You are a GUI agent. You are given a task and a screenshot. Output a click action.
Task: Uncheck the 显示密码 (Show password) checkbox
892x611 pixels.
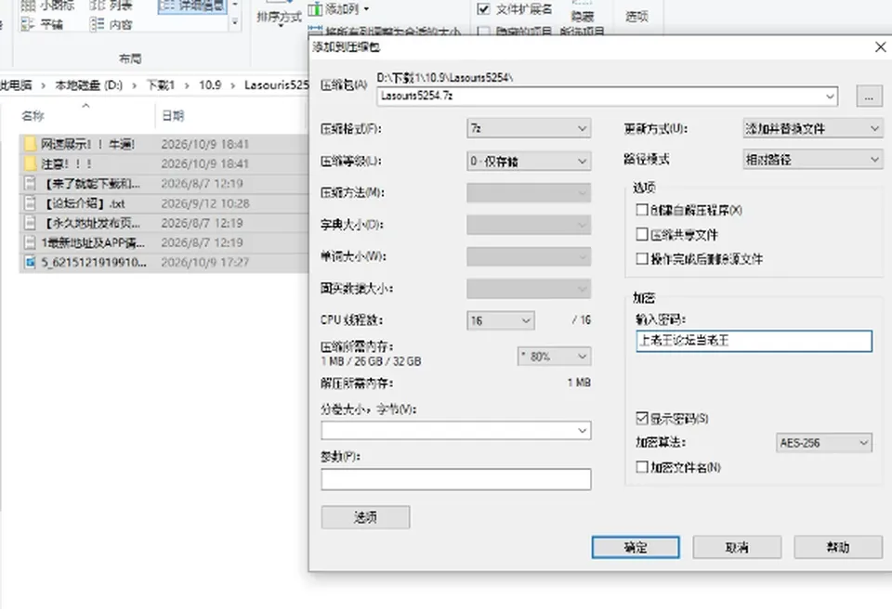tap(642, 419)
